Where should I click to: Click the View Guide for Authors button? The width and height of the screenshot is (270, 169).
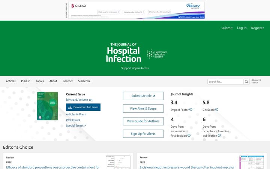(143, 121)
